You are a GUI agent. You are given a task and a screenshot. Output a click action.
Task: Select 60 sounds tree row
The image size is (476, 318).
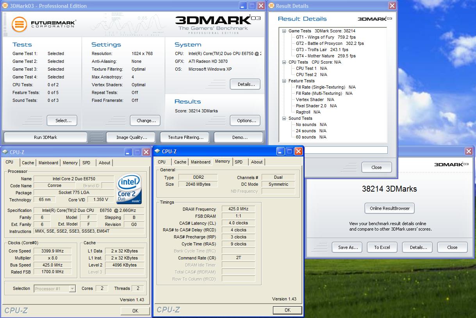[311, 137]
